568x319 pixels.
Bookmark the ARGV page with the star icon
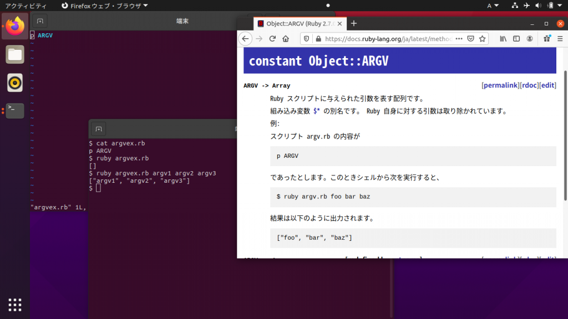(x=481, y=39)
